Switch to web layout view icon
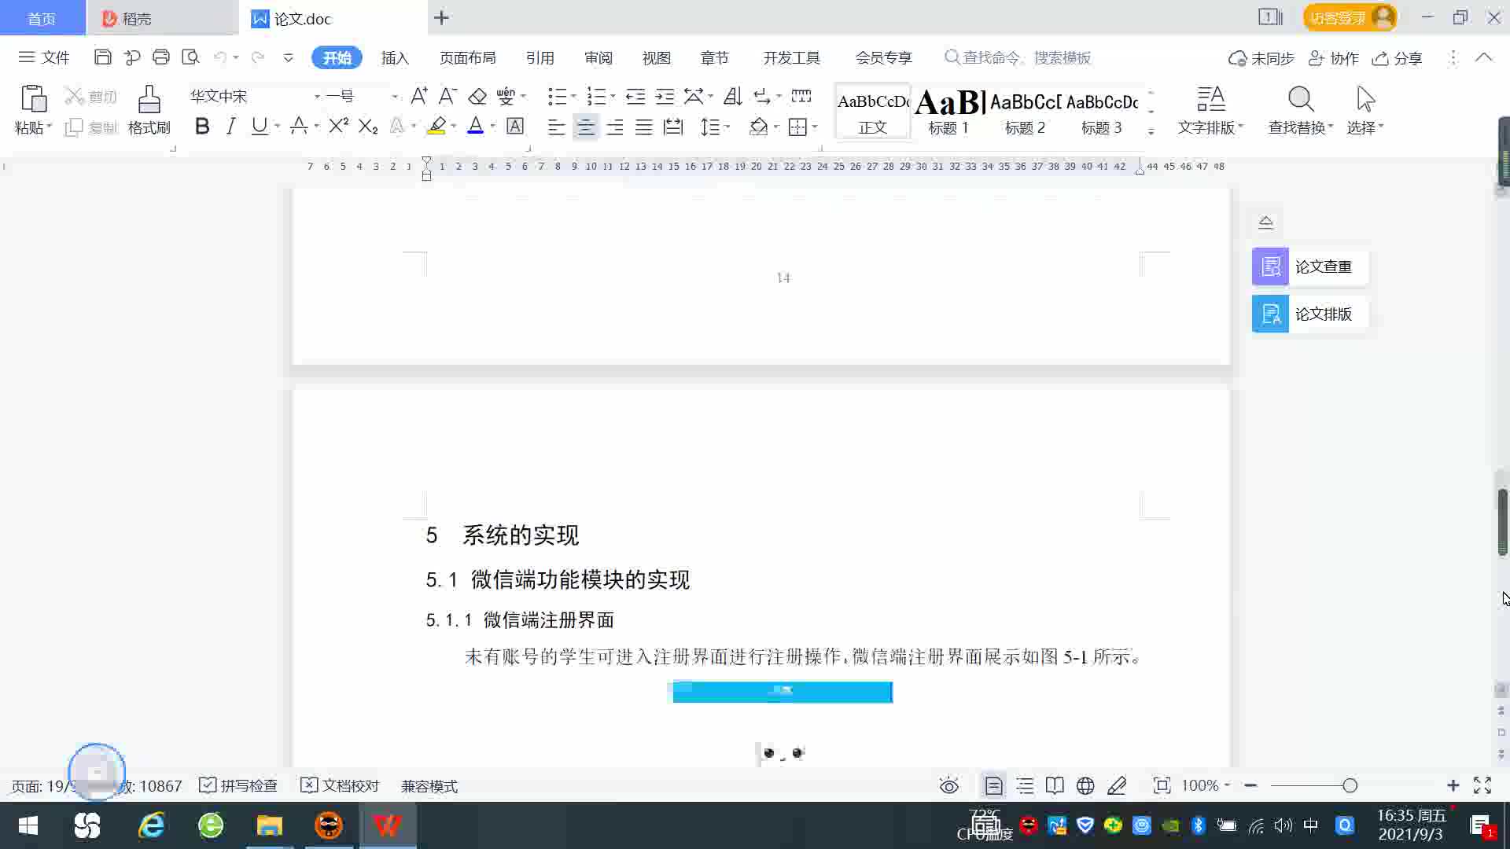Screen dimensions: 1510x849 tap(1085, 786)
